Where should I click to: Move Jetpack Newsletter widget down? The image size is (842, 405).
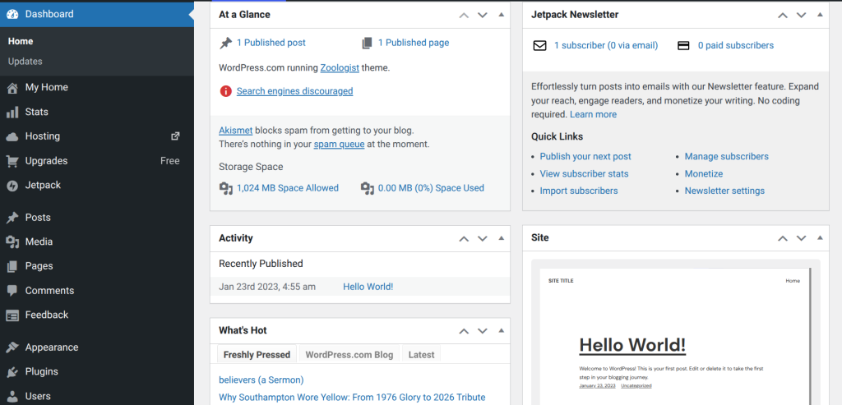(801, 15)
